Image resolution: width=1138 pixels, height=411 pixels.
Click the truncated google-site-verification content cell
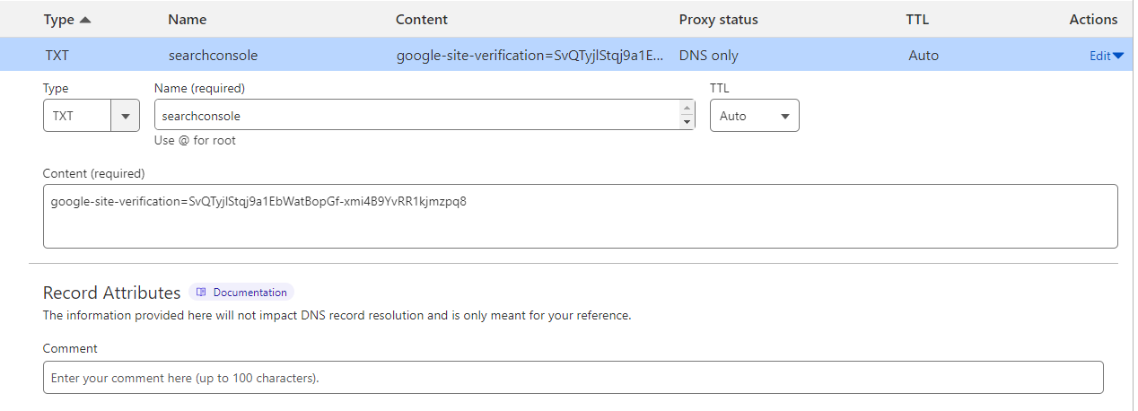530,56
